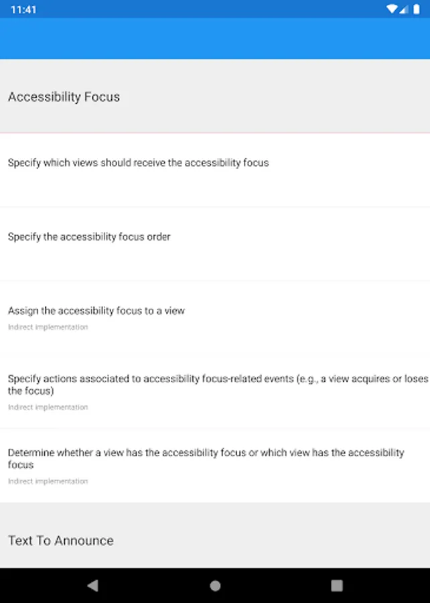
Task: Click 'Indirect implementation' under the Assign item
Action: [48, 328]
